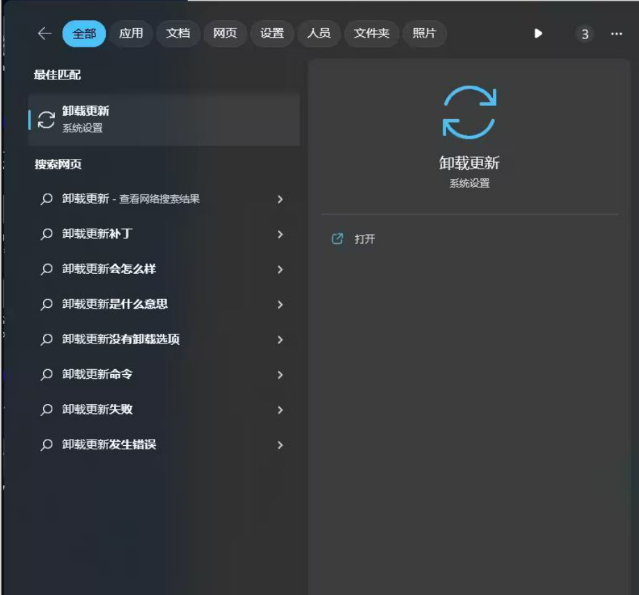The height and width of the screenshot is (595, 639).
Task: Click the 全部 filter pill
Action: pyautogui.click(x=84, y=33)
